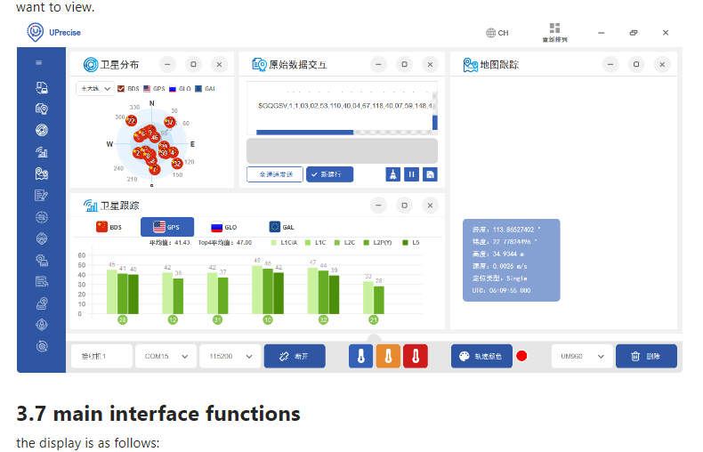The width and height of the screenshot is (703, 452).
Task: Switch to the GAL tab in satellite tracking
Action: (281, 227)
